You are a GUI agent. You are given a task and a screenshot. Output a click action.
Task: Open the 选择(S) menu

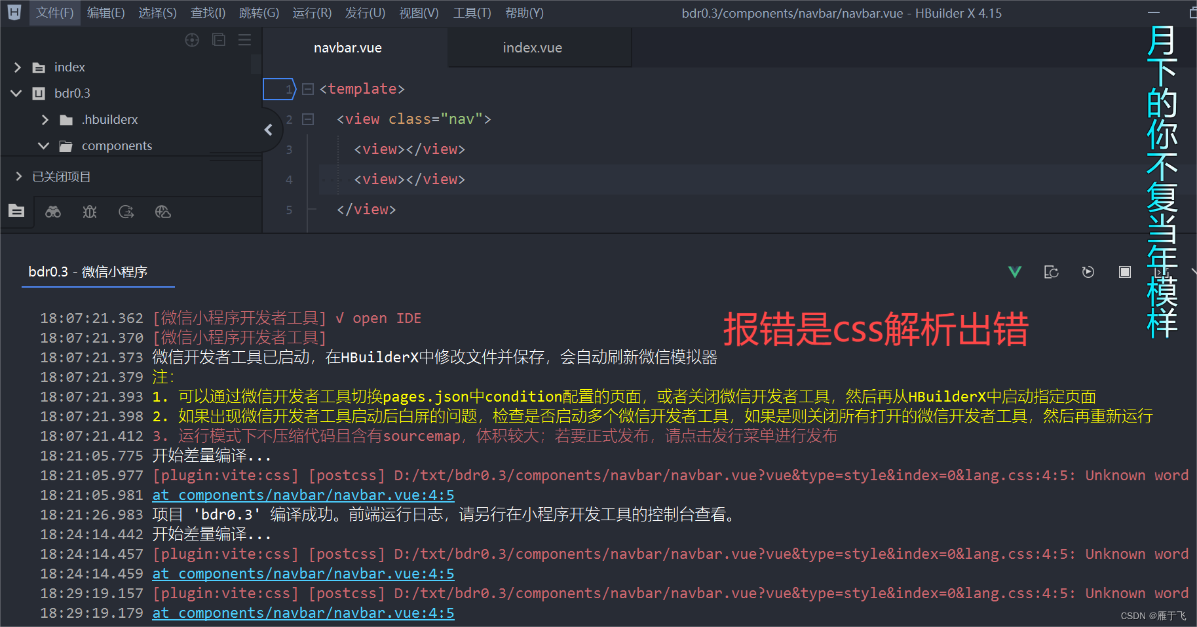click(x=157, y=13)
